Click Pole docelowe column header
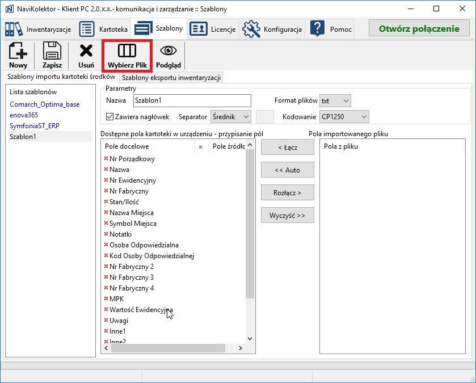The height and width of the screenshot is (383, 476). click(148, 146)
